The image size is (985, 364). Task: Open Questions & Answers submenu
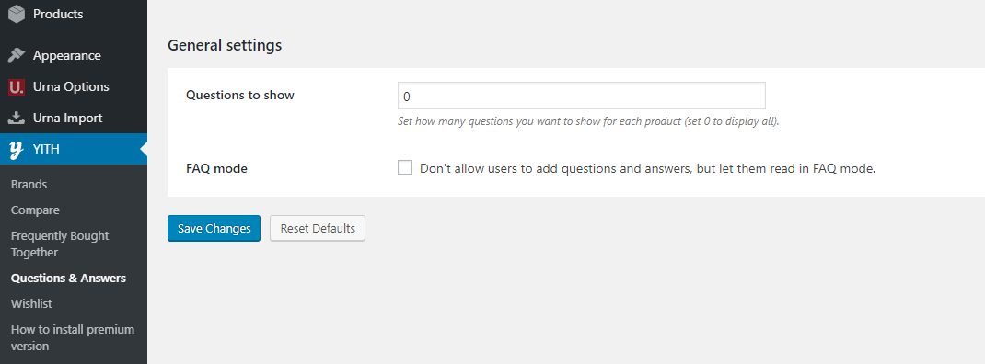click(x=68, y=278)
